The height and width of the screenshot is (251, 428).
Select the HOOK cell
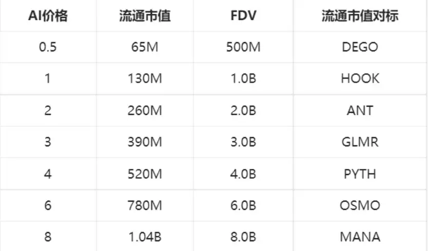[x=360, y=79]
